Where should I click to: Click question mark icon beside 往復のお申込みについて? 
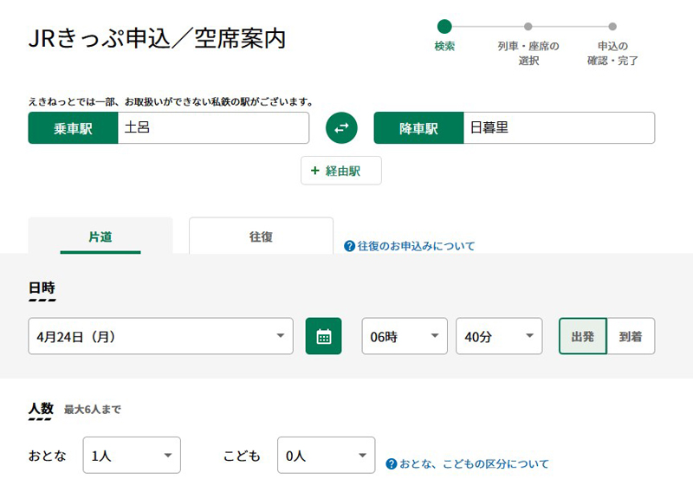click(349, 246)
